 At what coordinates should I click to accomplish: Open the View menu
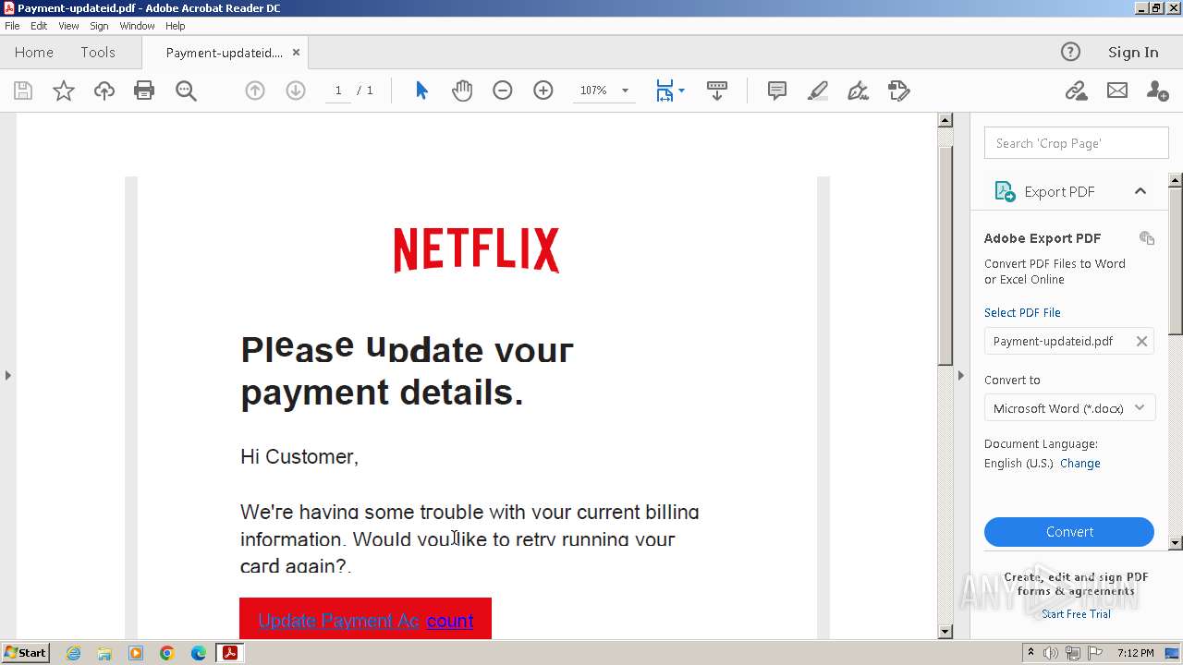[68, 26]
